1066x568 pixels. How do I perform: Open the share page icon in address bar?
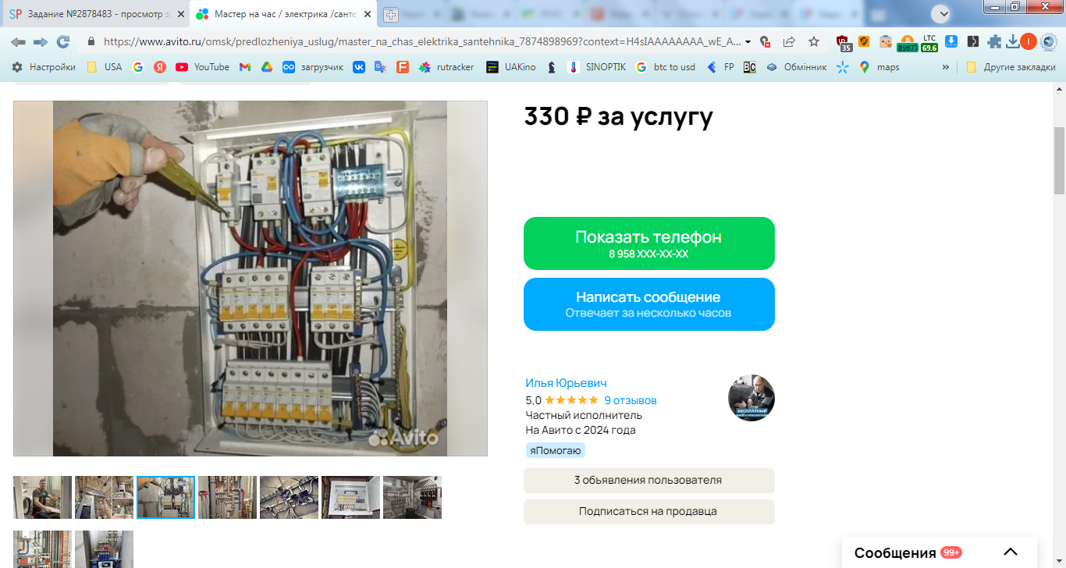[x=789, y=41]
